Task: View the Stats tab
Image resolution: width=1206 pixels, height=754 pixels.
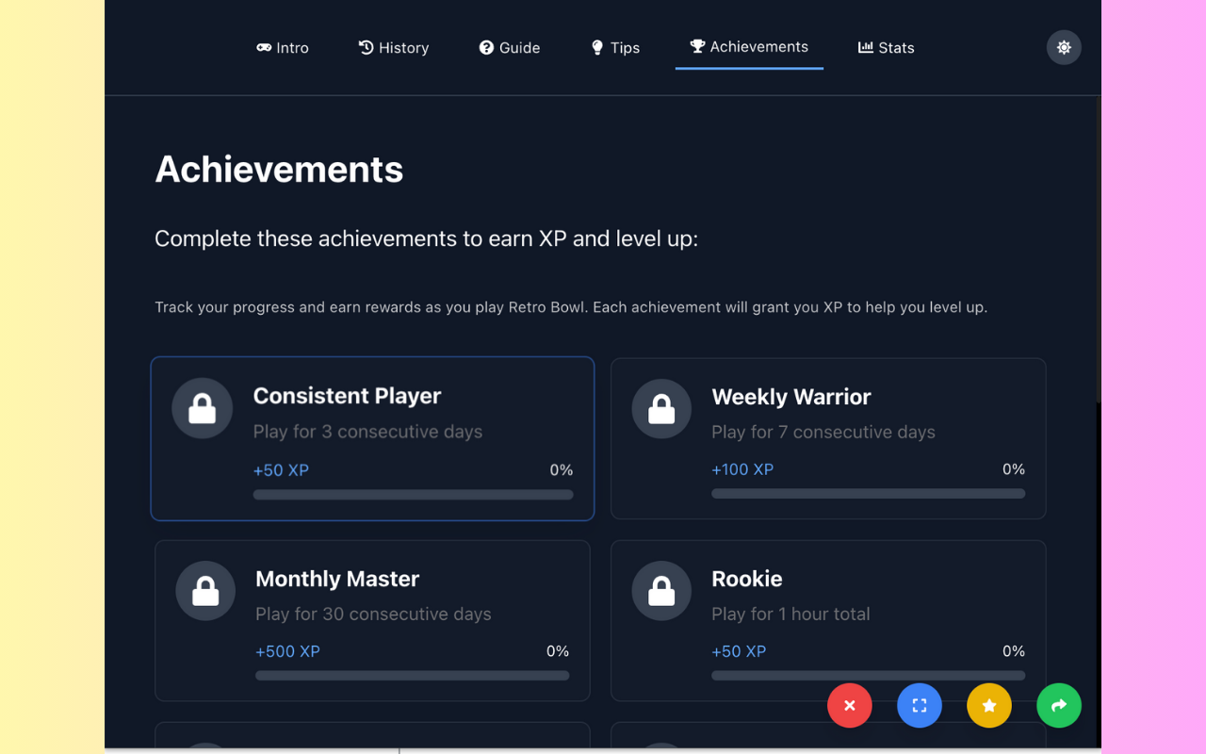Action: tap(886, 48)
